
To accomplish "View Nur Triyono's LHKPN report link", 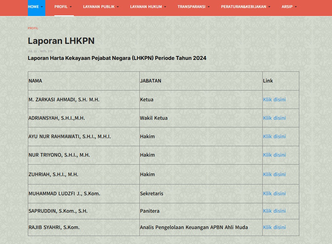I will 274,155.
